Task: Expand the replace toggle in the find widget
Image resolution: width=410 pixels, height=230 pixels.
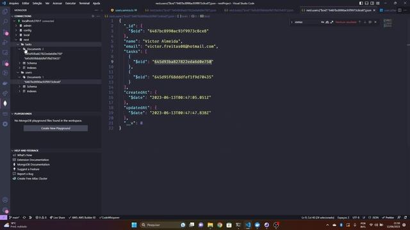Action: [292, 22]
